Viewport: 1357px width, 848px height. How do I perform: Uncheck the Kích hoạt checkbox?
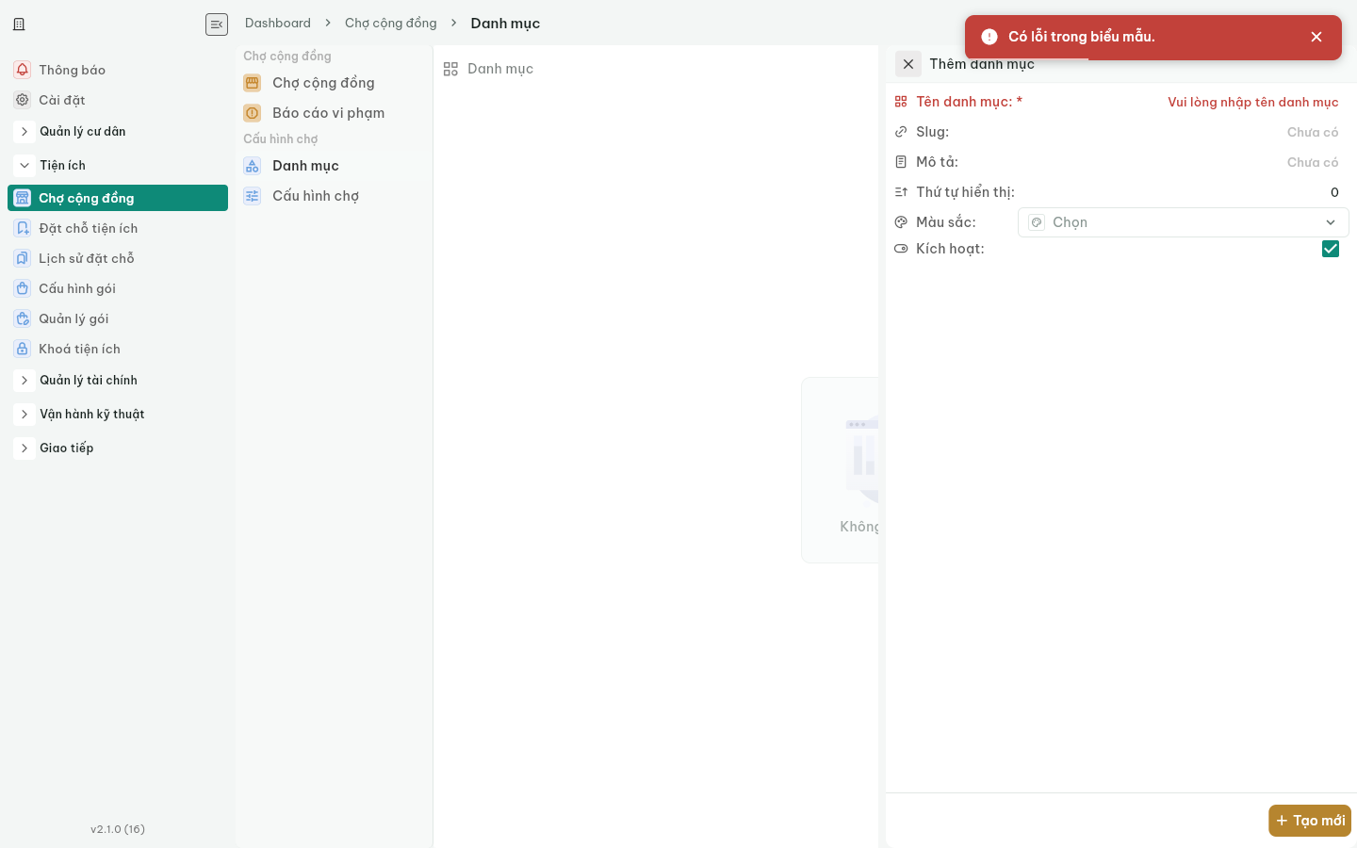click(x=1331, y=249)
